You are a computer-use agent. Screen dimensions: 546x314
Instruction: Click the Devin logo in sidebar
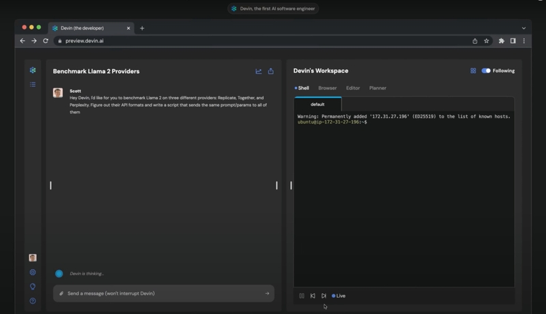click(32, 70)
